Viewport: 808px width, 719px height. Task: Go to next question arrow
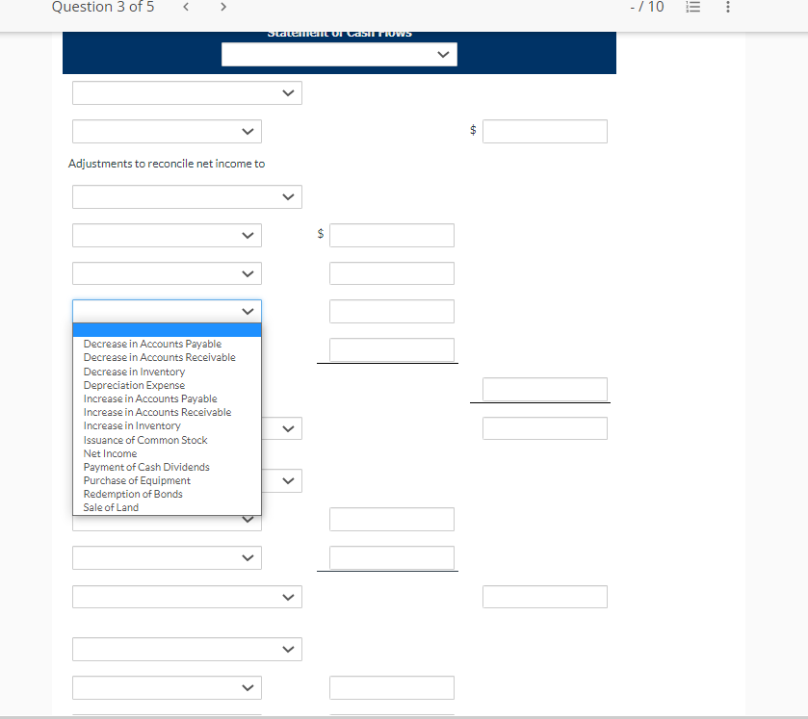(x=223, y=7)
